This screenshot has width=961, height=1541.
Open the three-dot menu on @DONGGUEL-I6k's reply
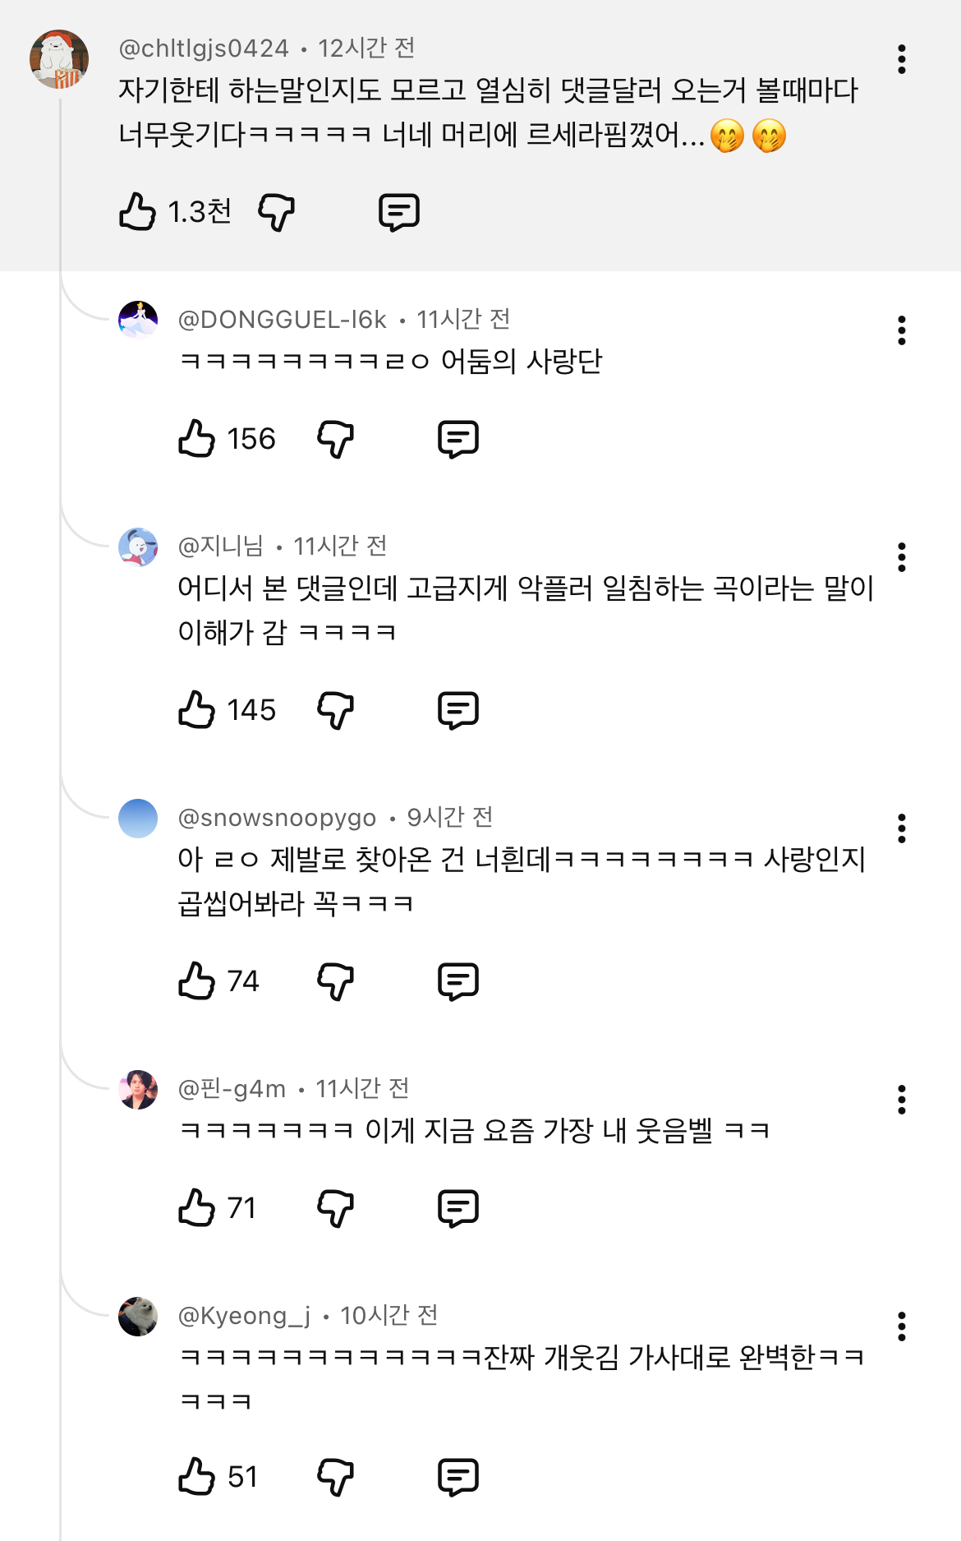click(902, 330)
